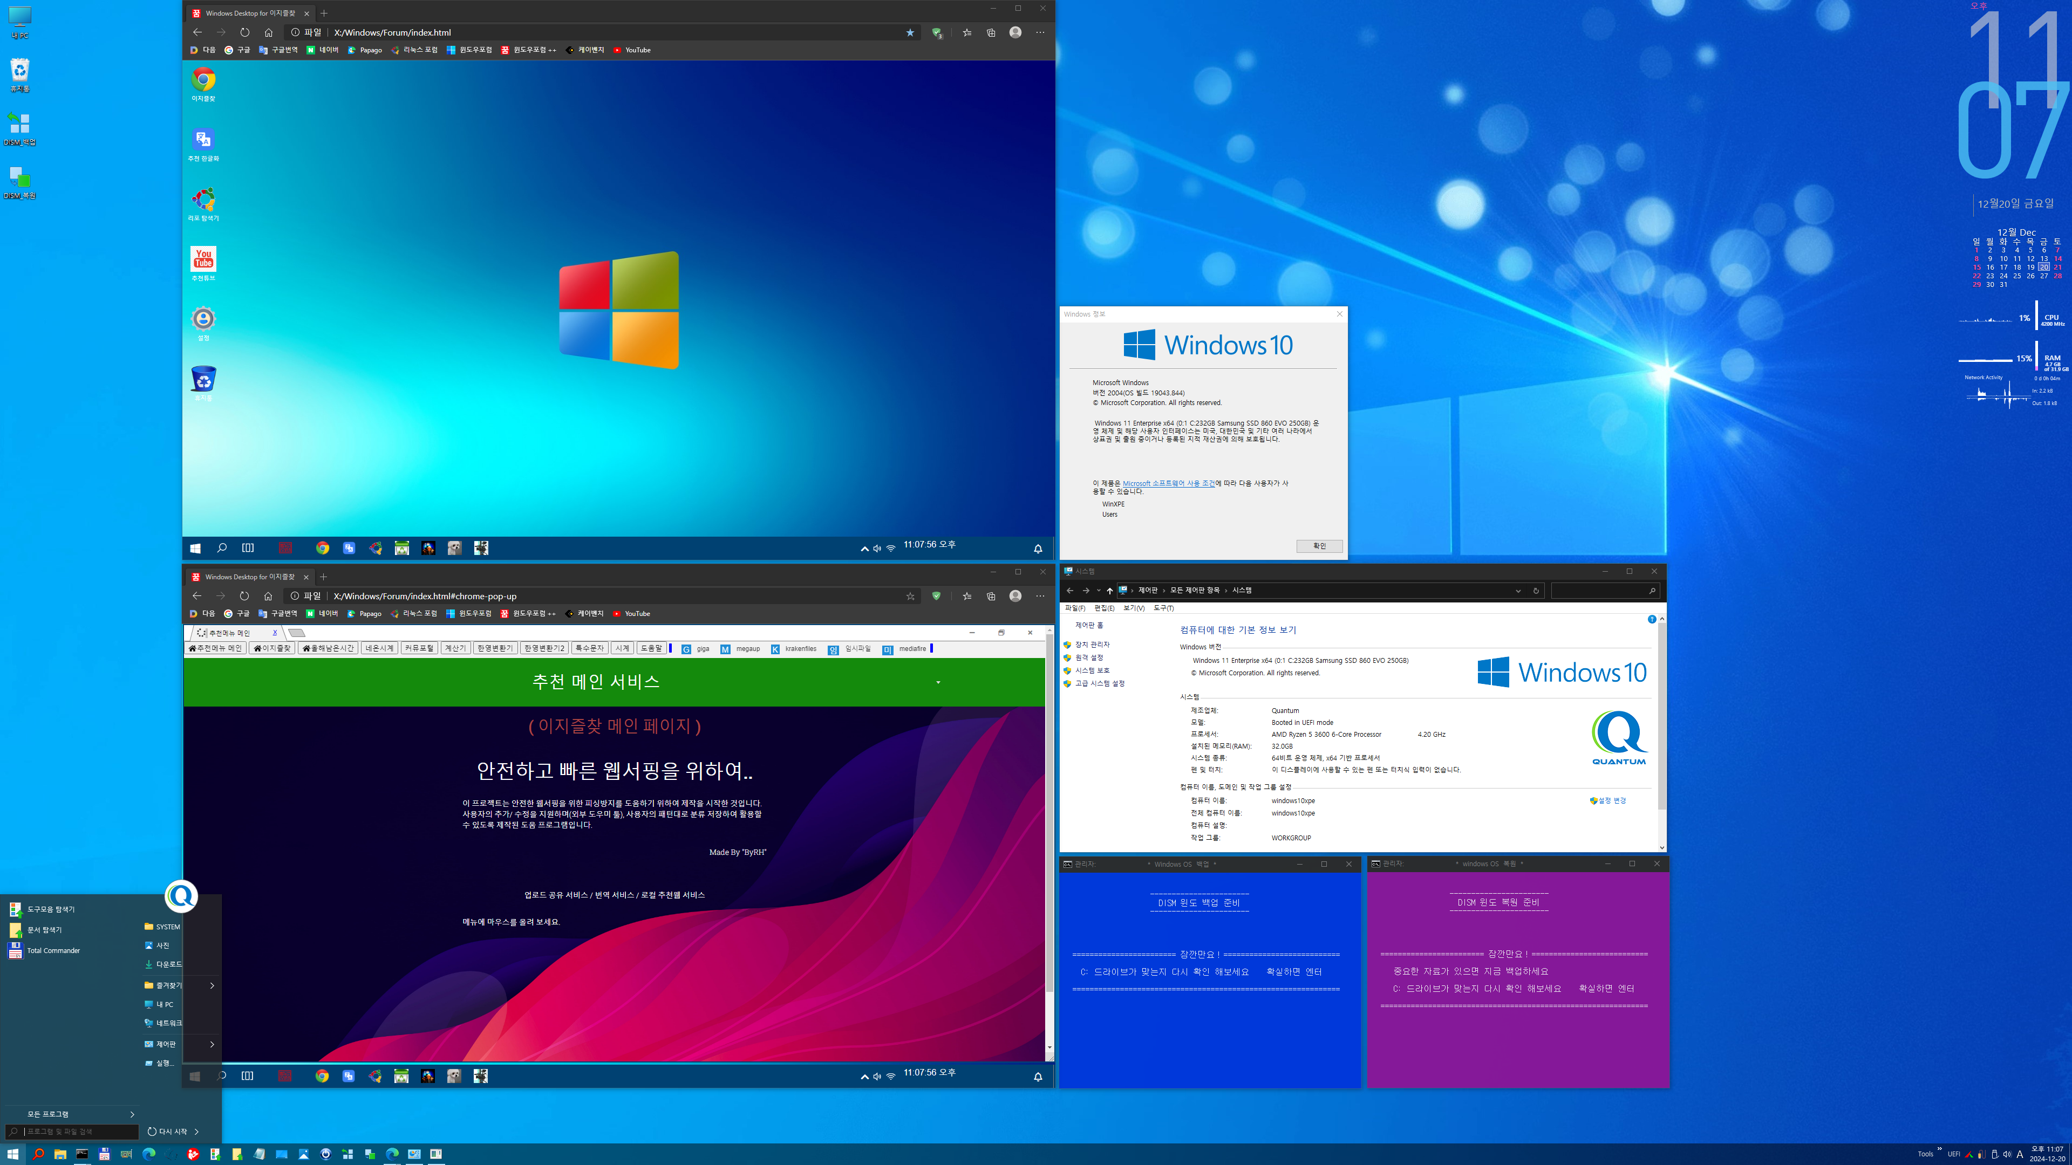Expand the arrow next to 다시 시작
Viewport: 2072px width, 1165px height.
[x=196, y=1131]
